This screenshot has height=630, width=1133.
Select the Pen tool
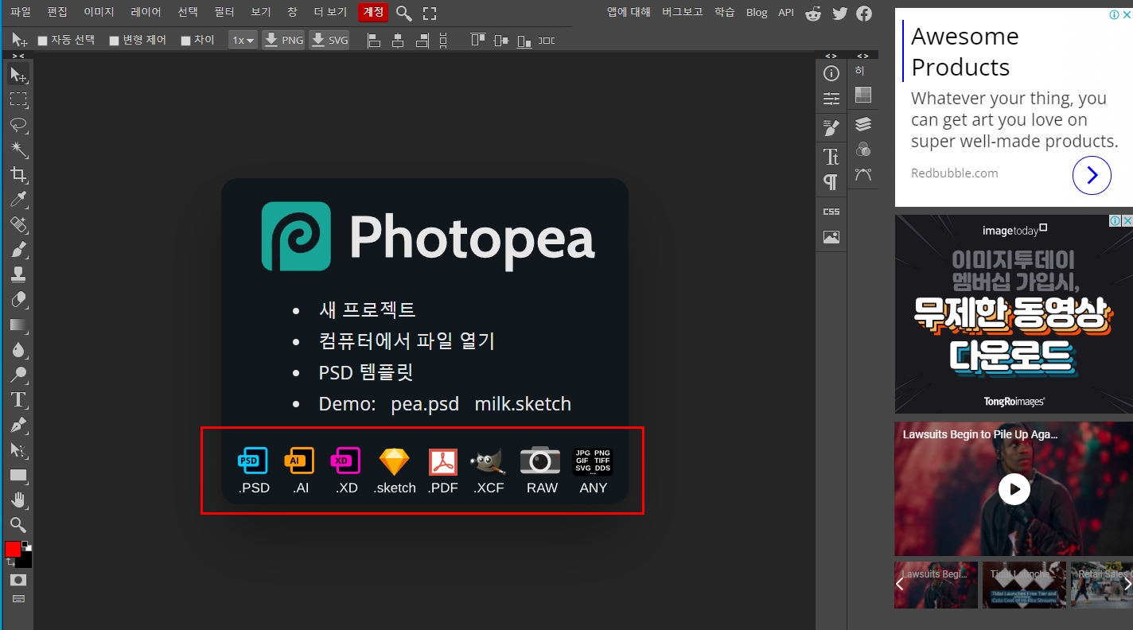pos(18,425)
